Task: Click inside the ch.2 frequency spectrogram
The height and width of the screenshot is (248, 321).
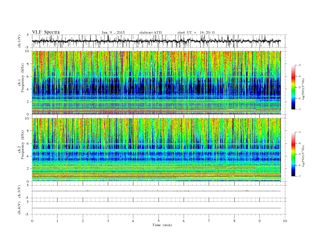Action: [x=156, y=150]
